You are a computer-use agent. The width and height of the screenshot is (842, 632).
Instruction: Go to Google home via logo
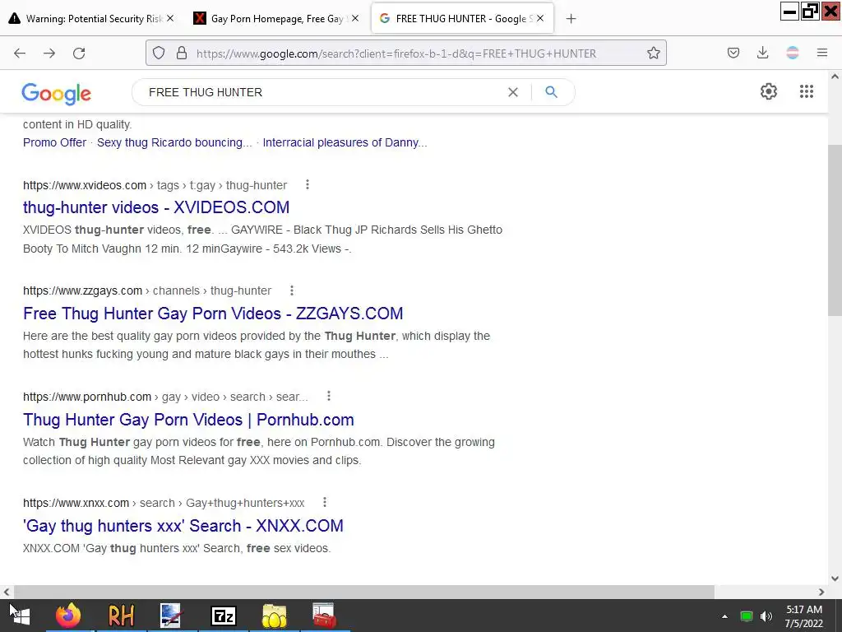click(57, 94)
